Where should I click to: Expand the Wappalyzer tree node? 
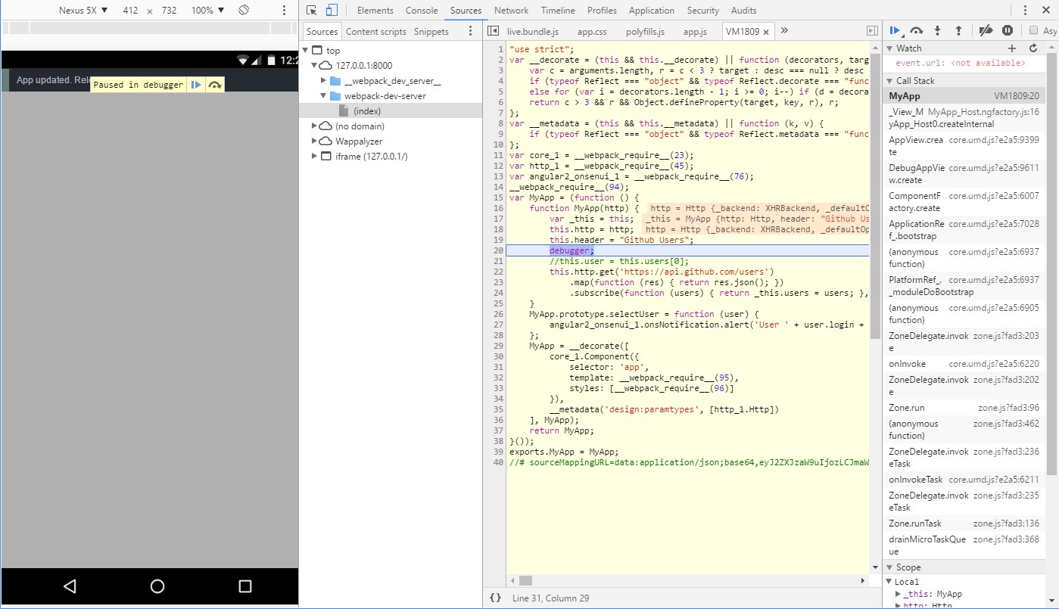tap(315, 141)
